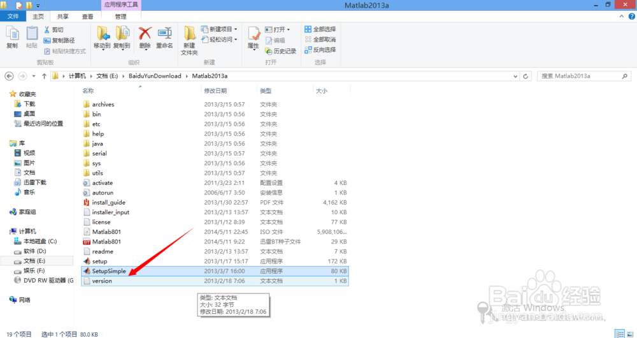Image resolution: width=637 pixels, height=338 pixels.
Task: Open 最近访问的位置 in sidebar
Action: [x=43, y=123]
